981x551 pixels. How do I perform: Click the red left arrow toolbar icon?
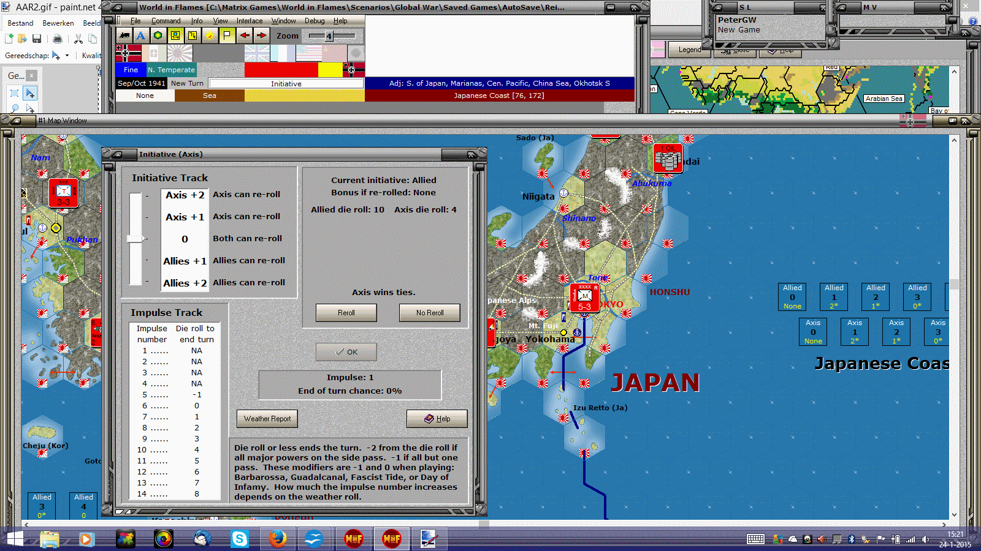pyautogui.click(x=245, y=36)
